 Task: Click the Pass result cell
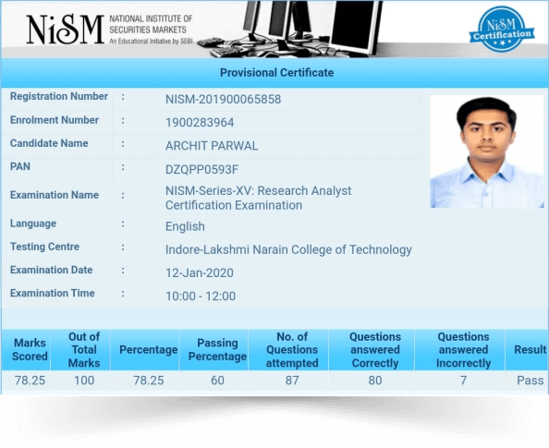(531, 381)
